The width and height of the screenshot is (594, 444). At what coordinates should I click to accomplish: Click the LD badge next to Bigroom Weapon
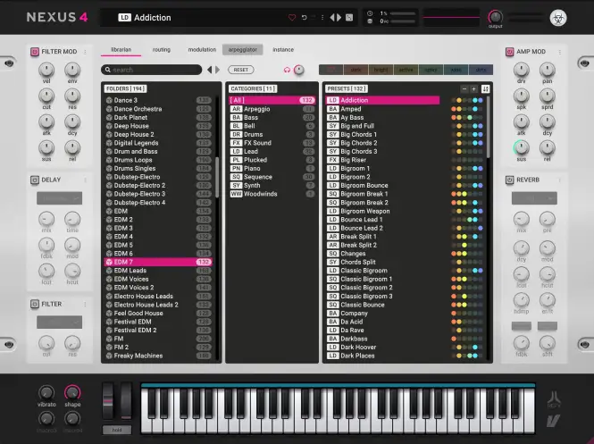[332, 211]
